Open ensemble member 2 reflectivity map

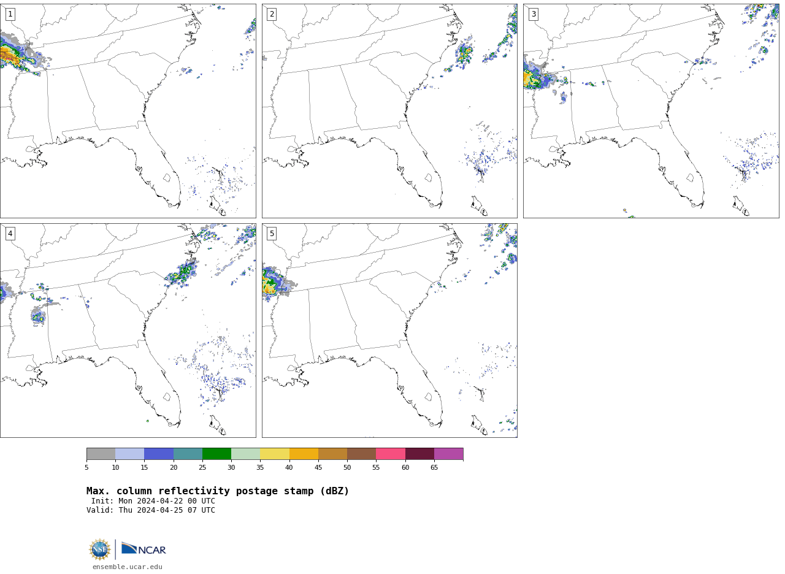click(x=389, y=111)
